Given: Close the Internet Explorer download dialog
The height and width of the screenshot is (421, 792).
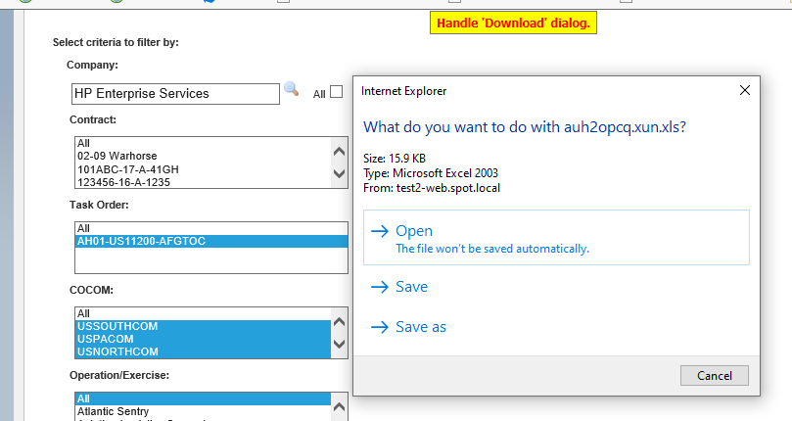Looking at the screenshot, I should click(x=745, y=90).
